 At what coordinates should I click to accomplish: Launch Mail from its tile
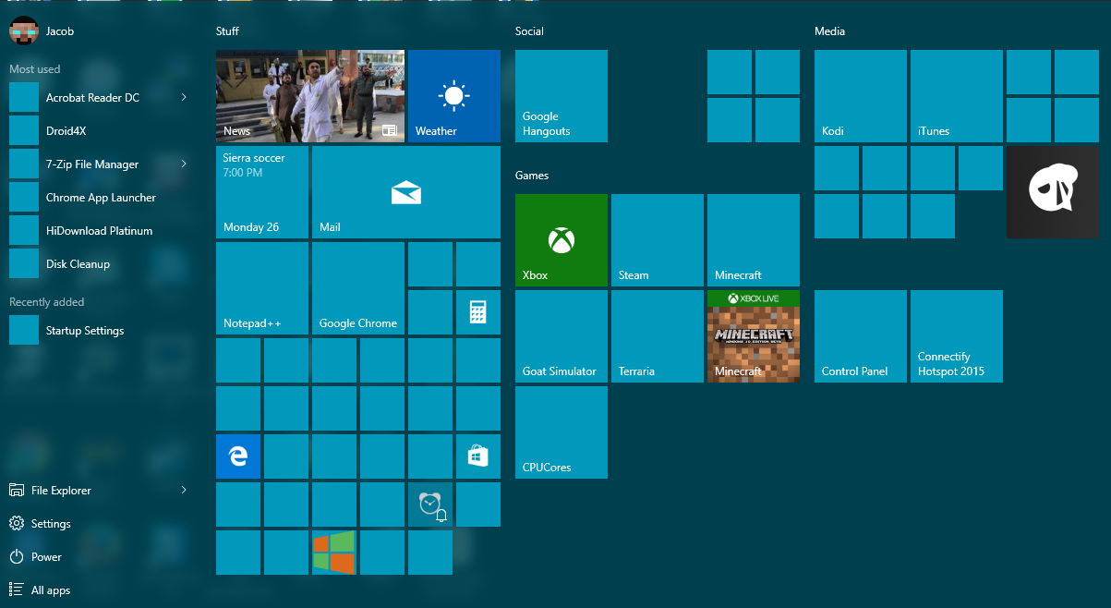(x=405, y=192)
